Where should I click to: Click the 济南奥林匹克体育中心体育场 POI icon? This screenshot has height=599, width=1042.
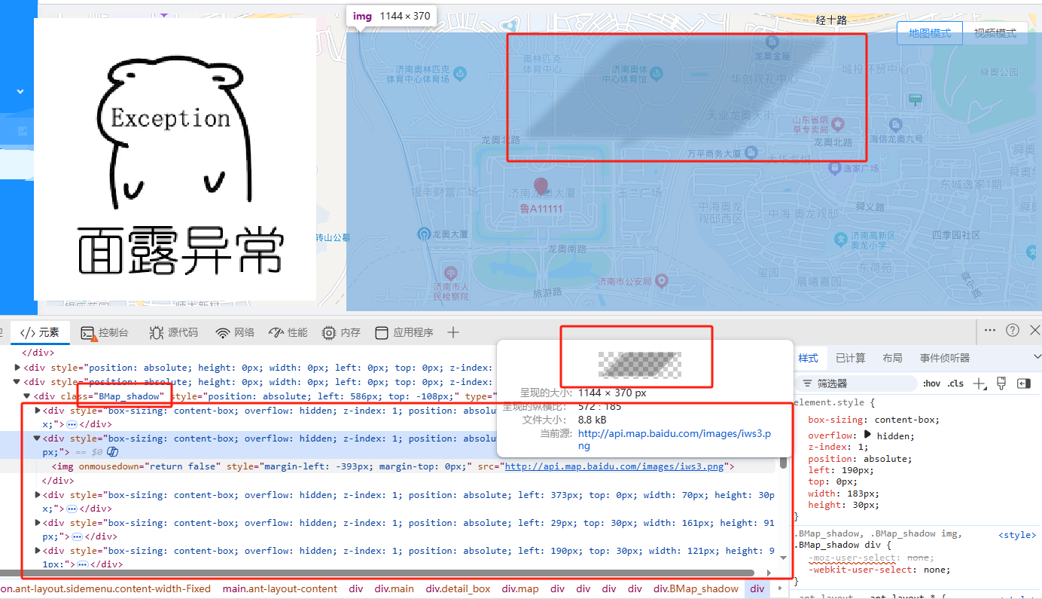click(x=459, y=73)
